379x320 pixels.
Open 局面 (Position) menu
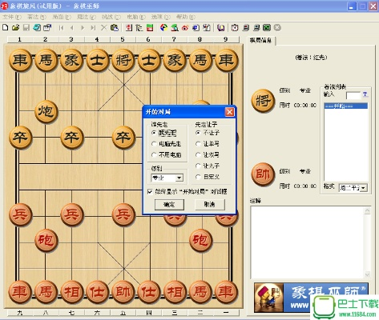62,17
